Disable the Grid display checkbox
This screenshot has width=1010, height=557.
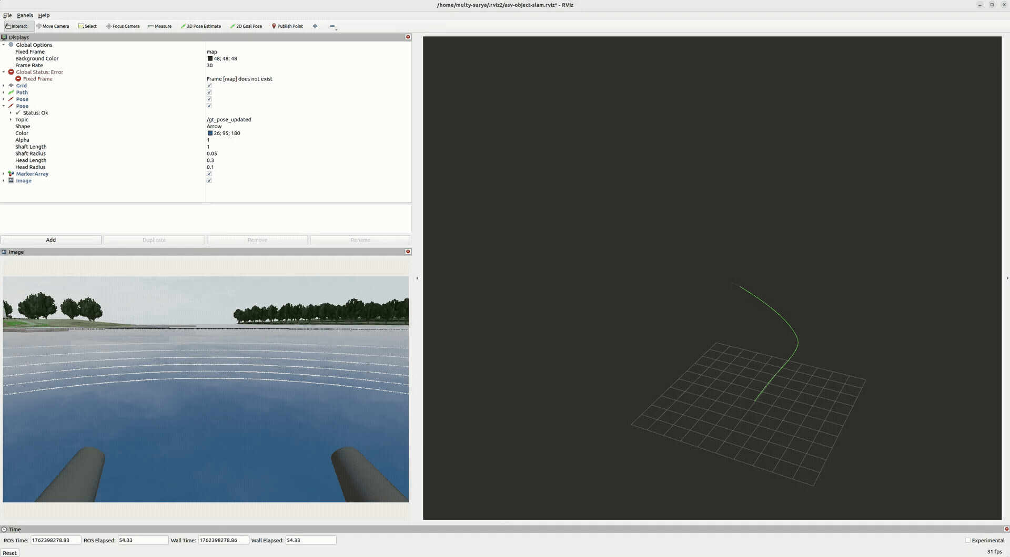[x=209, y=85]
